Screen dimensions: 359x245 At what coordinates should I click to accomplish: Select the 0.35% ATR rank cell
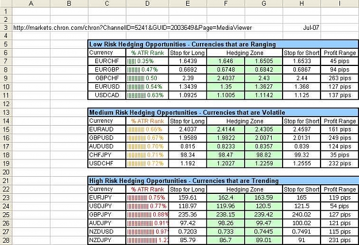pyautogui.click(x=147, y=61)
